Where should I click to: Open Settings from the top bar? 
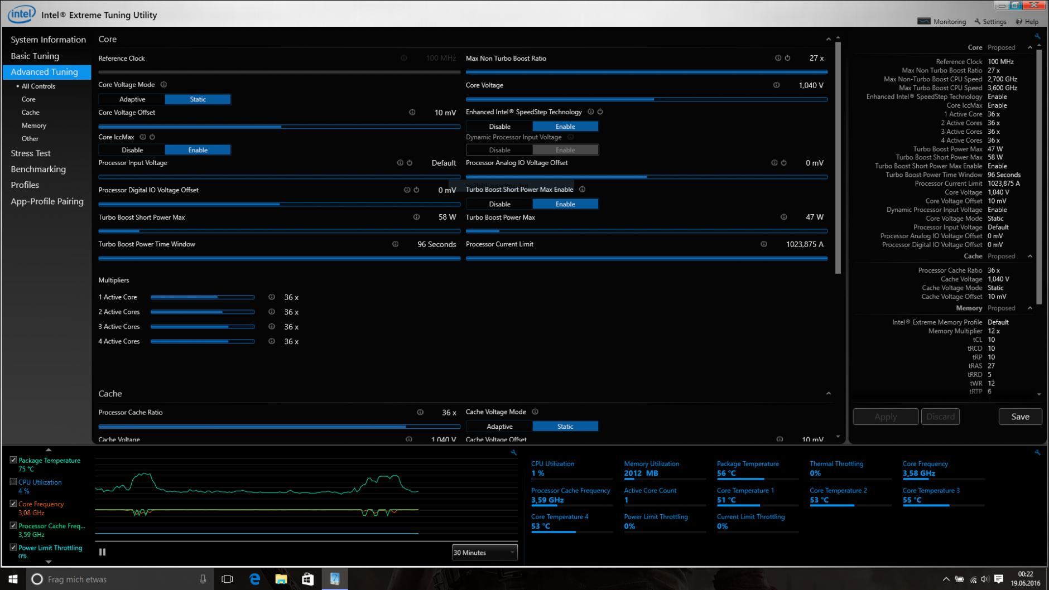[990, 21]
